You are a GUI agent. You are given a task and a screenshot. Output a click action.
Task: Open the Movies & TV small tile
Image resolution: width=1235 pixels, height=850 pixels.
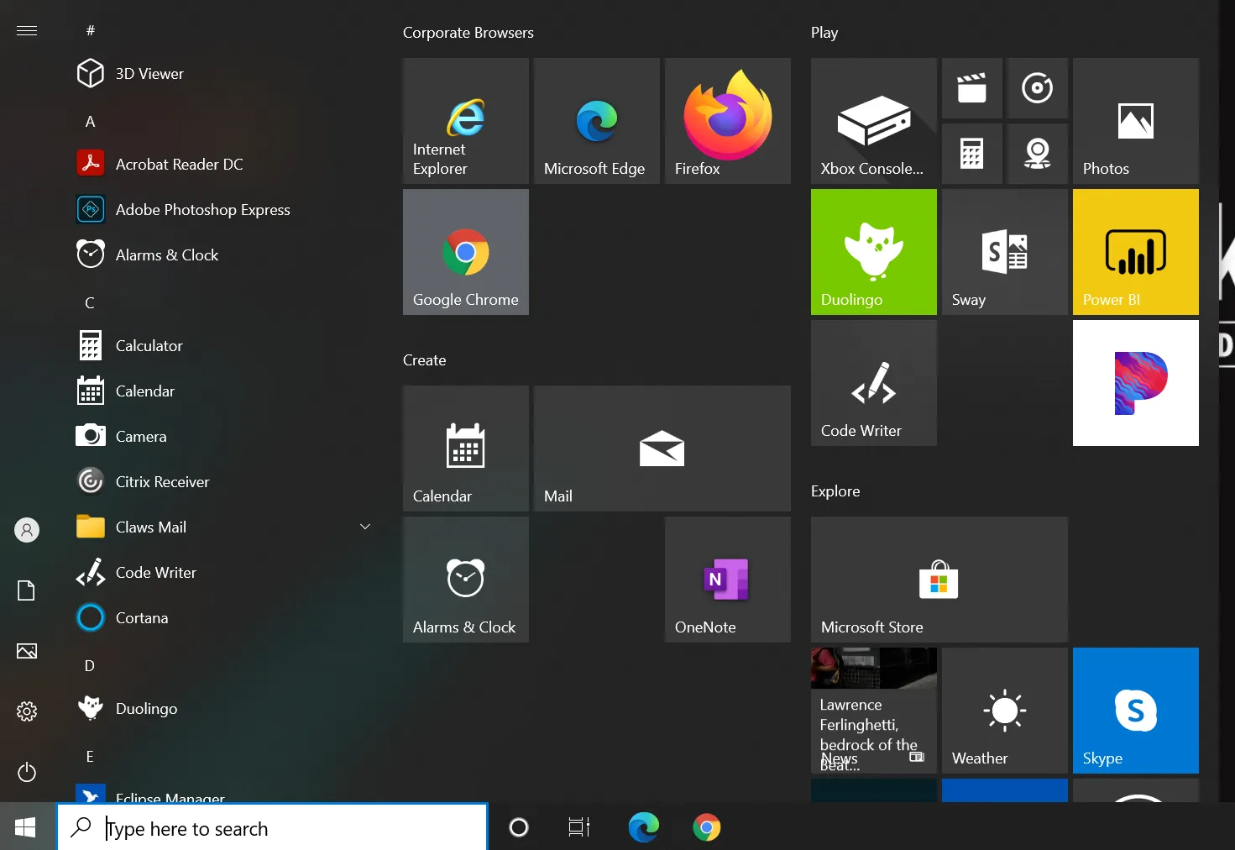972,88
